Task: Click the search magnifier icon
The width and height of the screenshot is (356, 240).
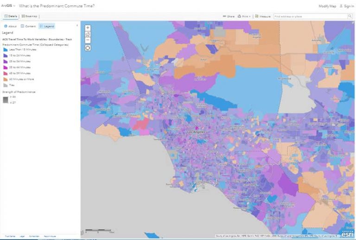Action: point(350,16)
